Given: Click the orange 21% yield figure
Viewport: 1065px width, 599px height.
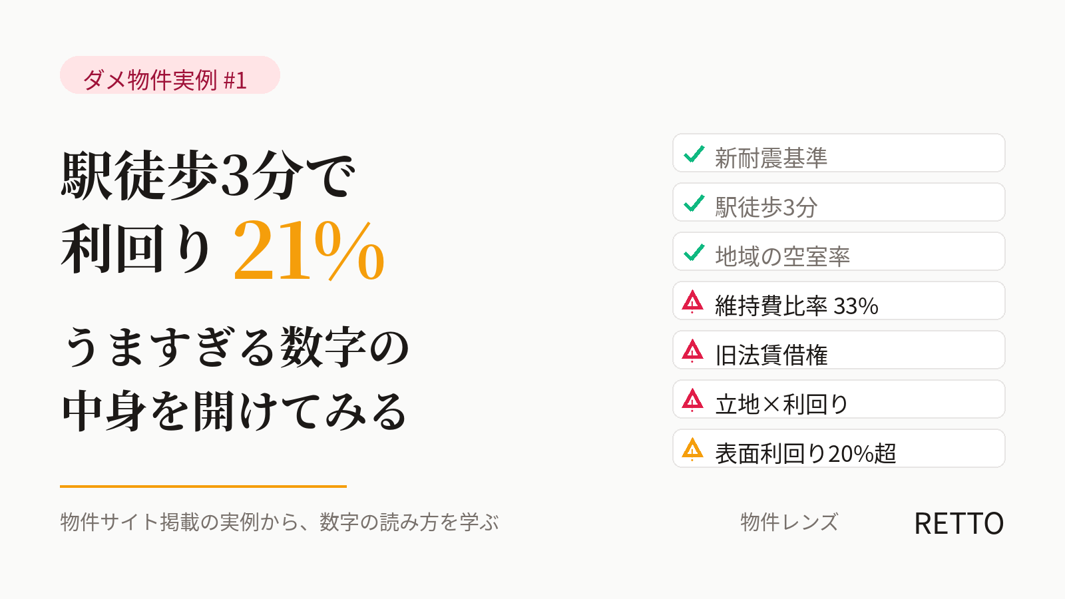Looking at the screenshot, I should tap(309, 251).
